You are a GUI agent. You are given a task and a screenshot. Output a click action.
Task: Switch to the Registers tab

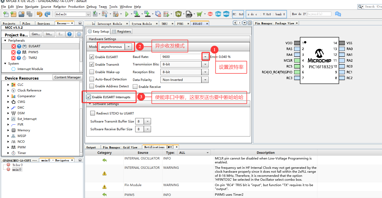click(x=121, y=31)
